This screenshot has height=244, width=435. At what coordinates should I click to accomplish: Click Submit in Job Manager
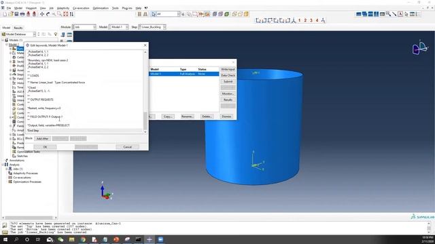pyautogui.click(x=228, y=81)
